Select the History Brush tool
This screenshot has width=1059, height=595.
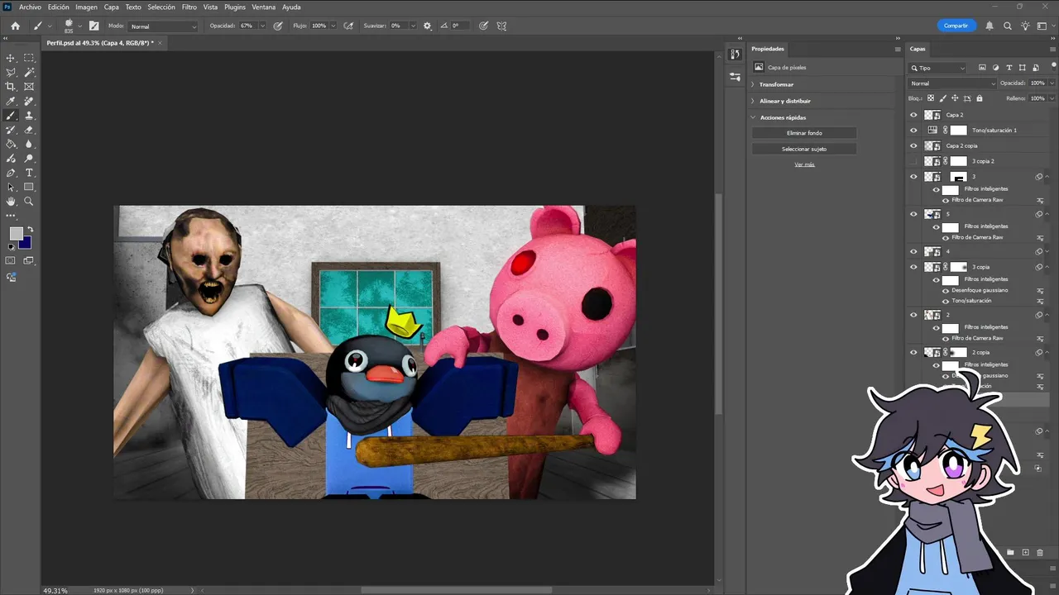coord(11,130)
